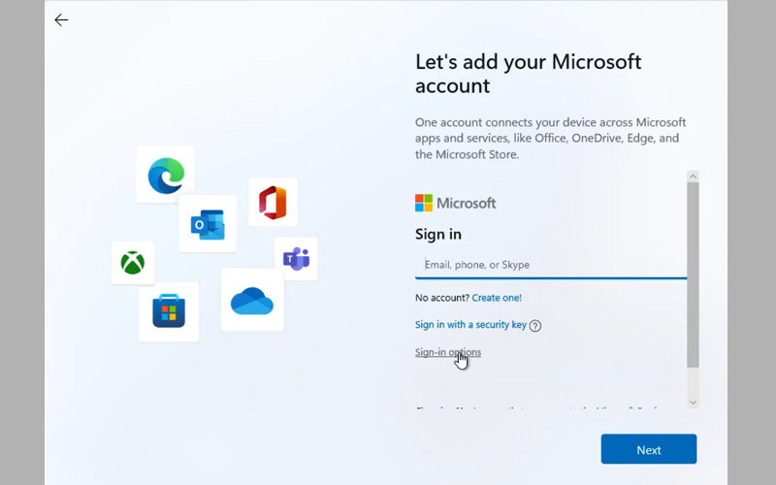Click the Microsoft Teams icon tile
Viewport: 776px width, 485px height.
click(x=296, y=258)
